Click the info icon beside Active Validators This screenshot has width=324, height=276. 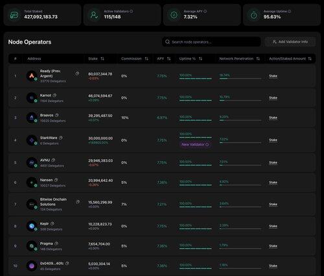(x=132, y=11)
